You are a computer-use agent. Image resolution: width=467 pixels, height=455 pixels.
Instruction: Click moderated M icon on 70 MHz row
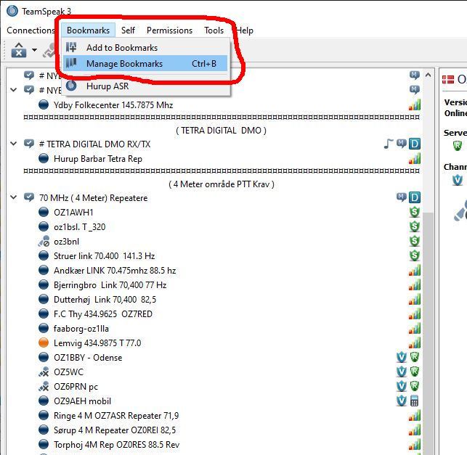(x=401, y=197)
